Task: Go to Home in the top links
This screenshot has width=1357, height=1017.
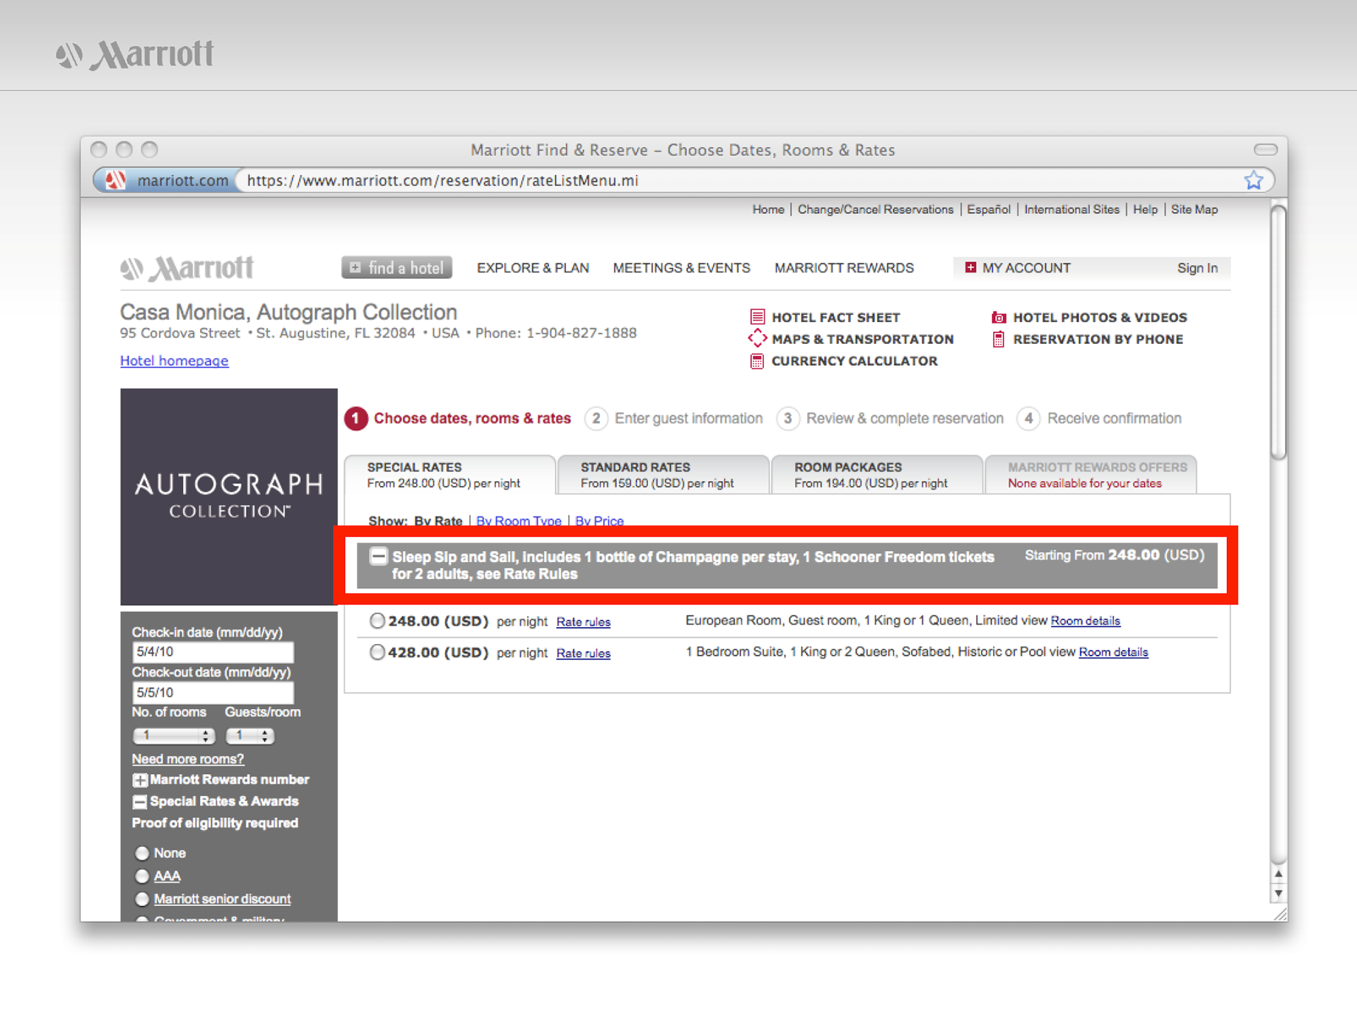Action: (768, 210)
